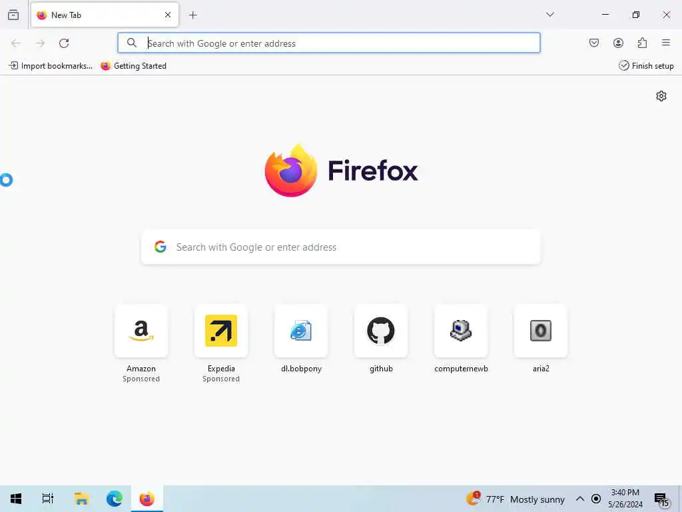Launch Microsoft Edge from taskbar

[x=115, y=499]
